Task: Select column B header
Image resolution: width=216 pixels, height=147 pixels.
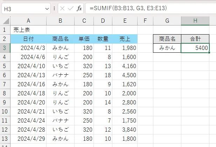Action: (x=60, y=21)
